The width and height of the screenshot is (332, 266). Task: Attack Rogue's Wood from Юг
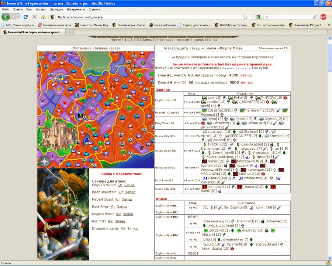point(120,185)
